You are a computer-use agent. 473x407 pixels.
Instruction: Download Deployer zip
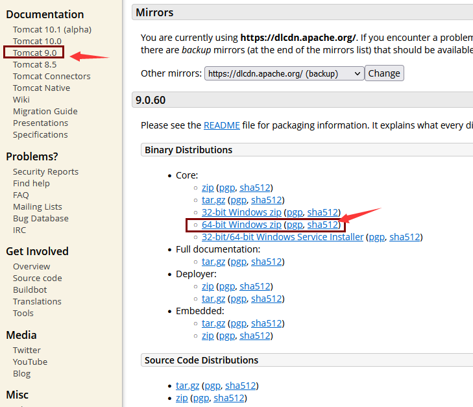pyautogui.click(x=208, y=286)
